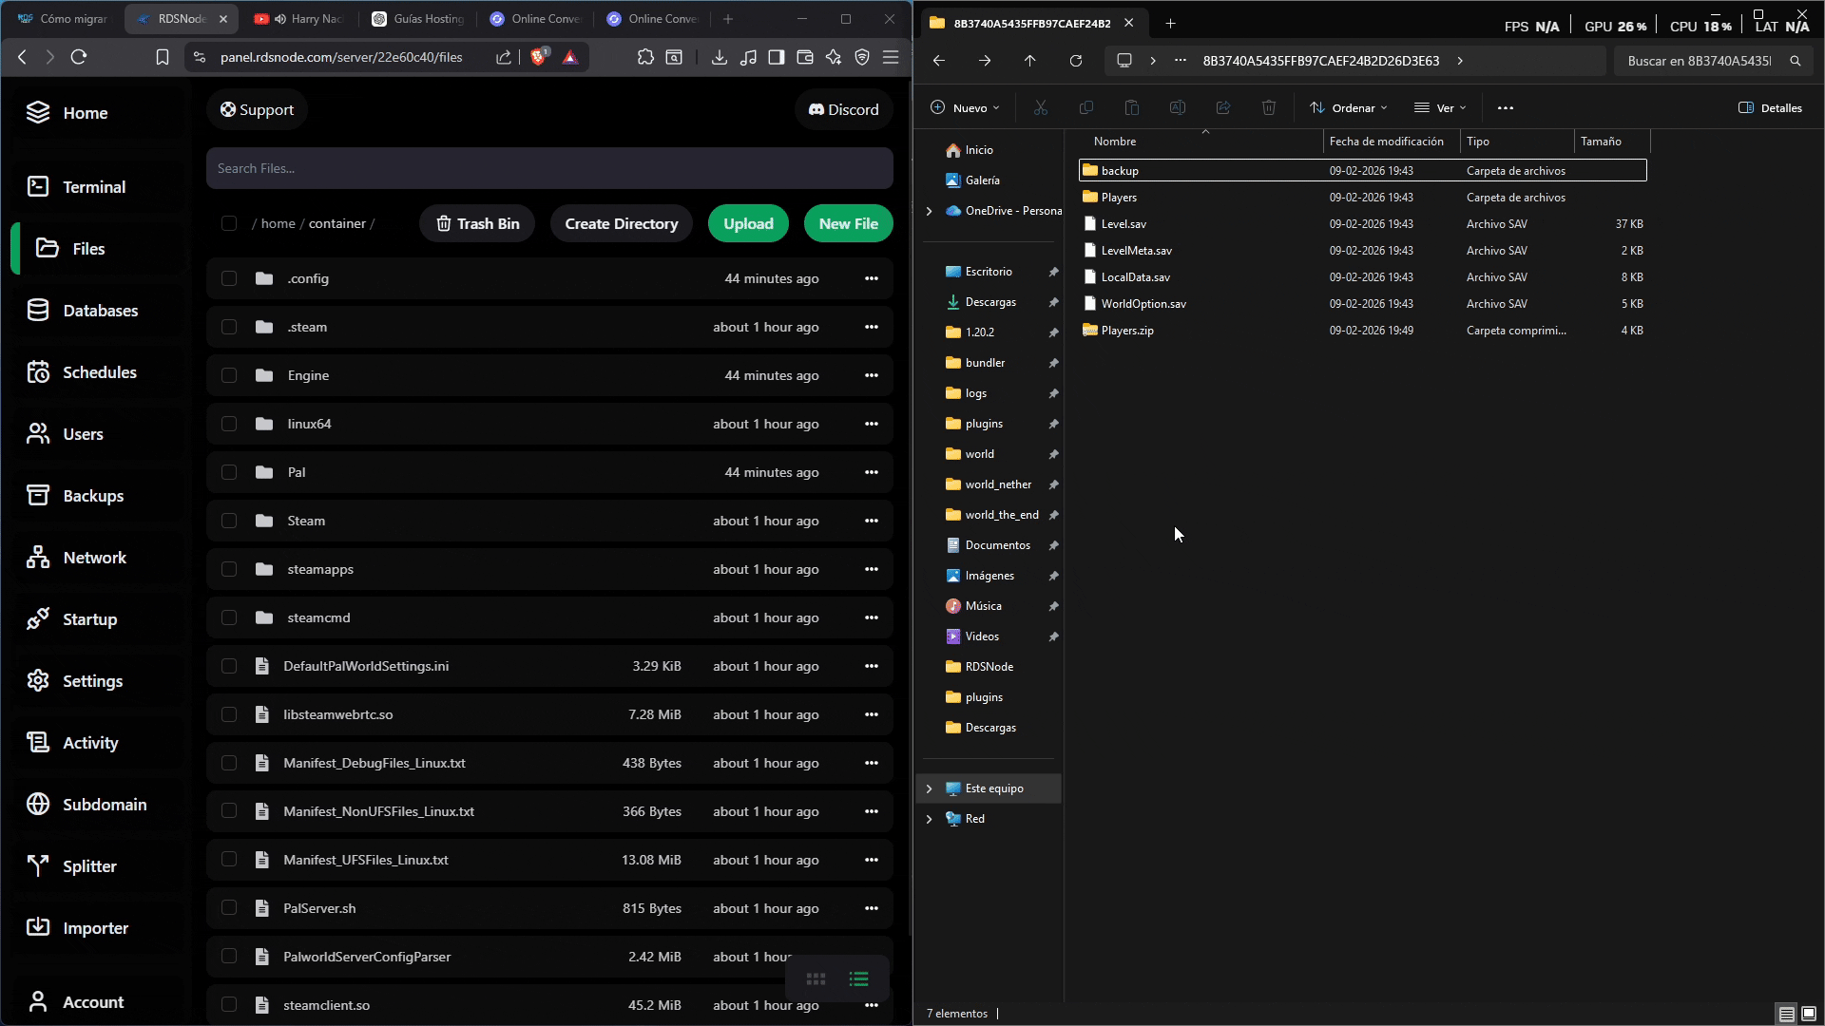Open the Descargas quick access folder
The image size is (1825, 1026).
click(990, 302)
